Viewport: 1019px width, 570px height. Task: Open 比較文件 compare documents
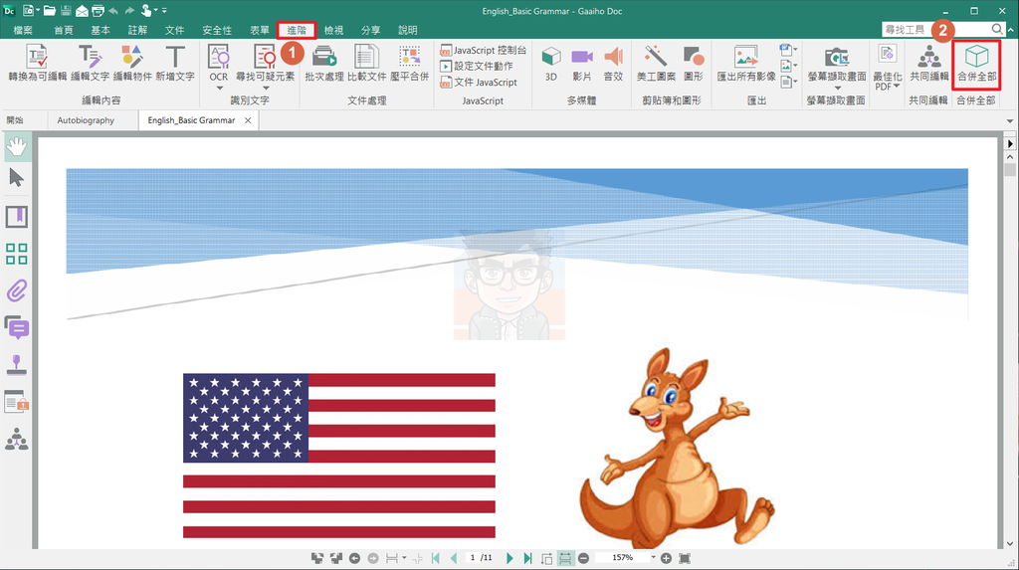pyautogui.click(x=366, y=63)
